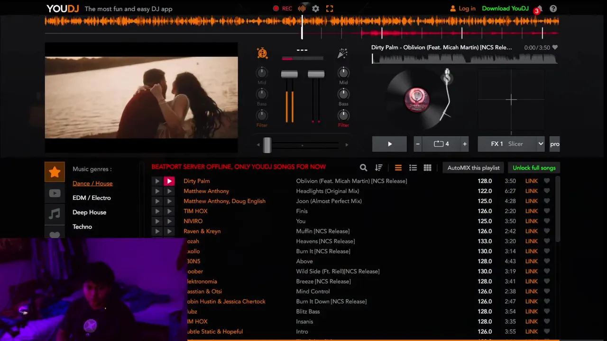This screenshot has height=341, width=607.
Task: Click Log in link
Action: pyautogui.click(x=467, y=9)
